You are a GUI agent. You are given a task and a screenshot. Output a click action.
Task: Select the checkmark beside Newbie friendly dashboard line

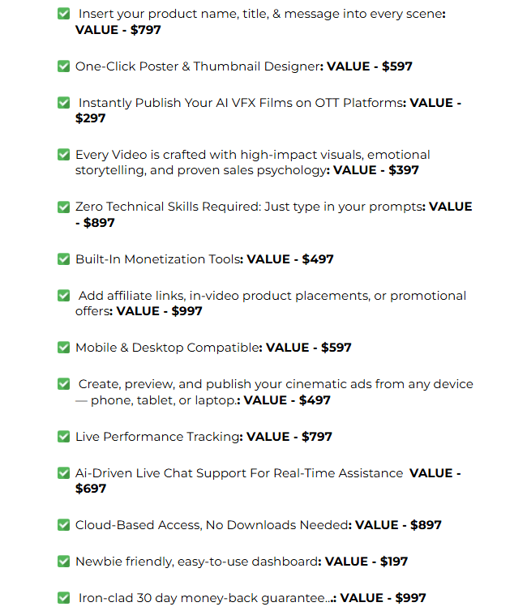pyautogui.click(x=63, y=562)
